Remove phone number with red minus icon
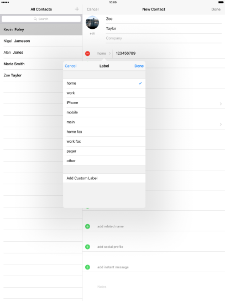225x301 pixels. tap(87, 53)
